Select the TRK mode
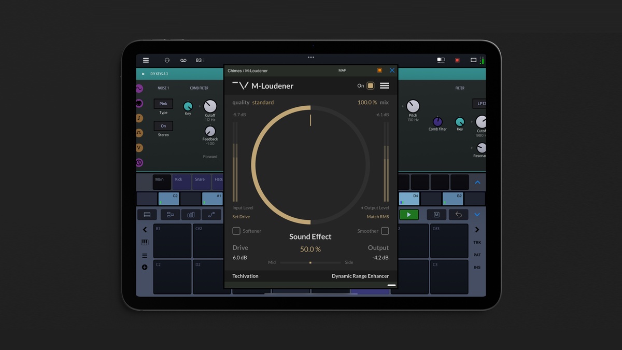Viewport: 622px width, 350px height. click(x=477, y=243)
